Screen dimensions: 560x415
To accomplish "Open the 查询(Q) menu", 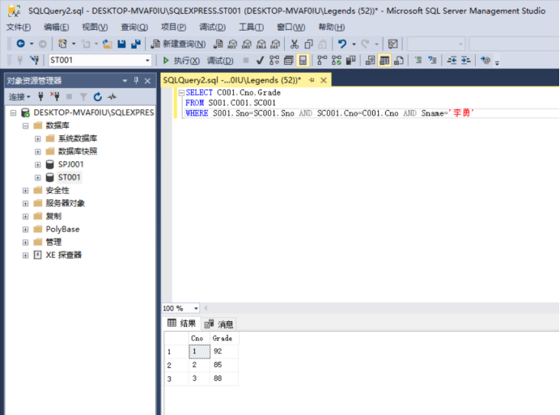I will [x=134, y=28].
